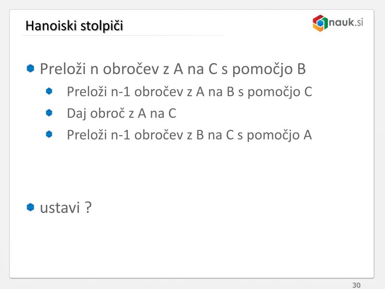Click slide number 30

(356, 285)
